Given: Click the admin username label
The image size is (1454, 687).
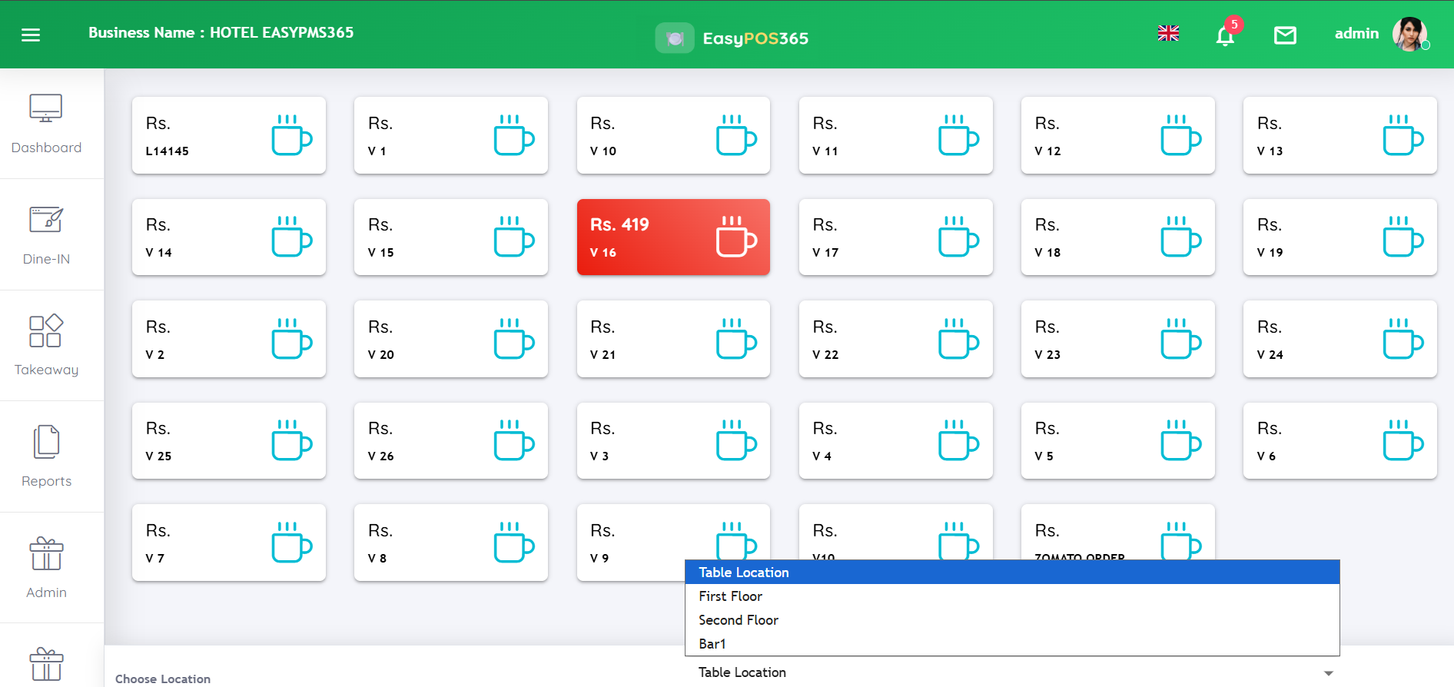Looking at the screenshot, I should point(1356,33).
